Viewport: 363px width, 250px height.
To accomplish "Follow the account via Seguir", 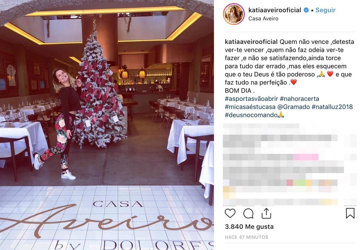I will 325,10.
